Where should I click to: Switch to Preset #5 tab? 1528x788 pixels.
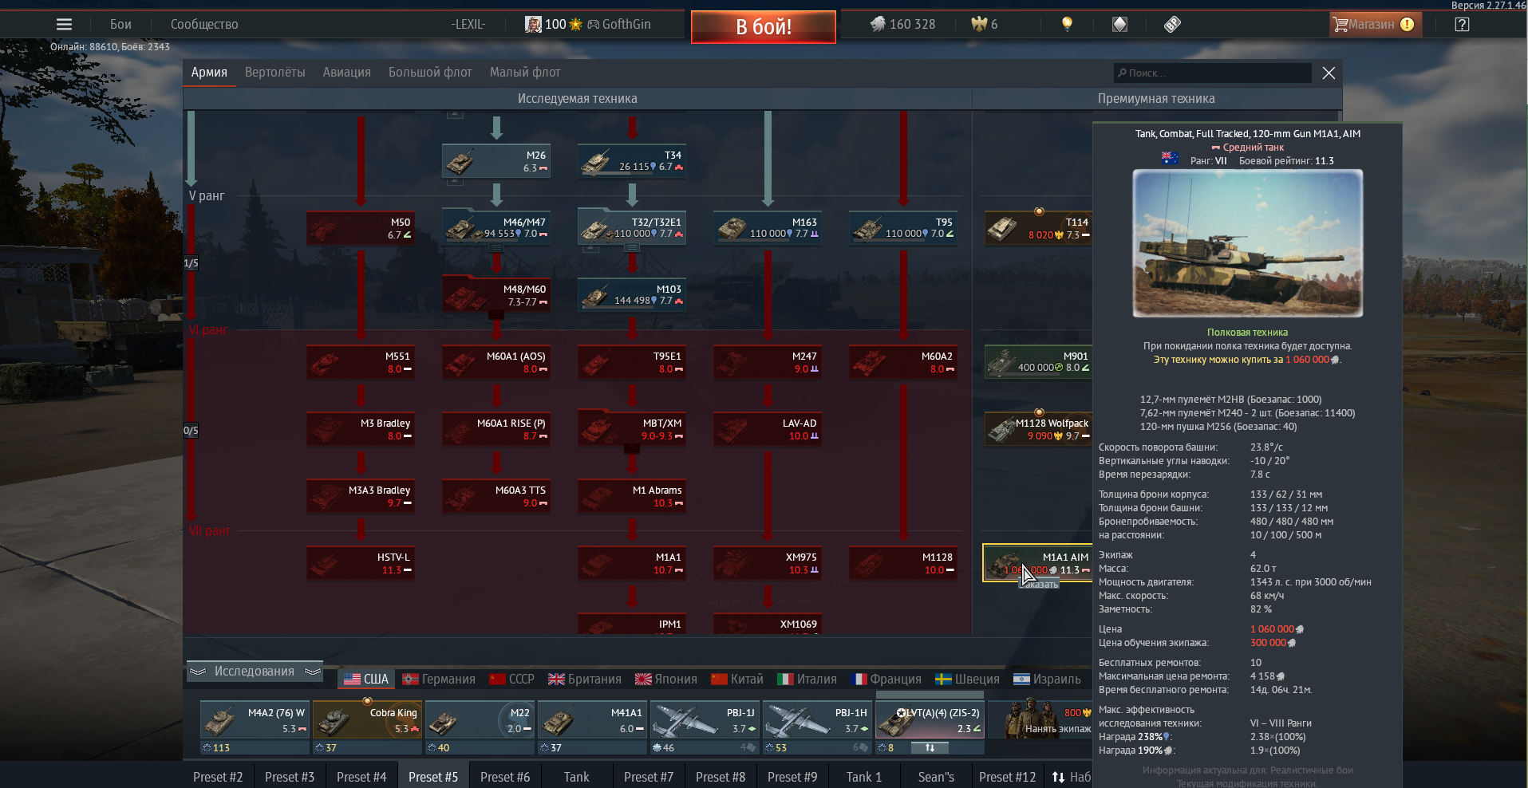point(433,776)
